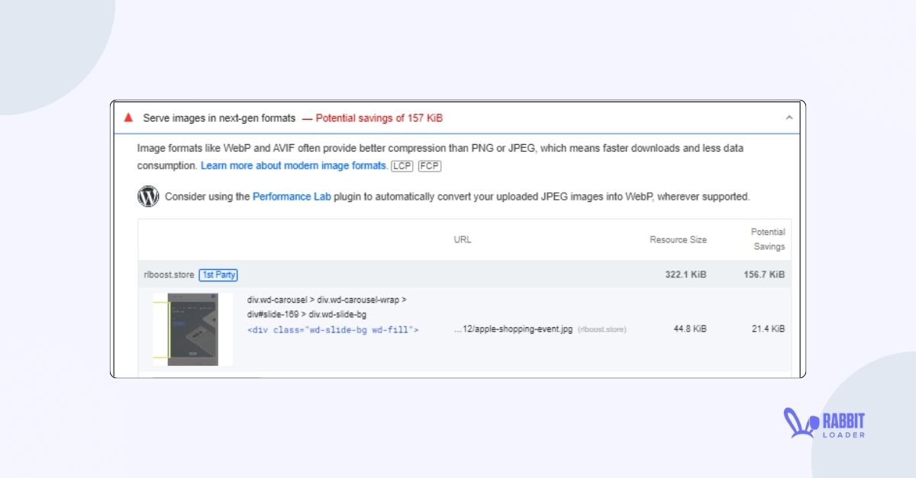
Task: Select the Potential Savings column header
Action: (x=768, y=238)
